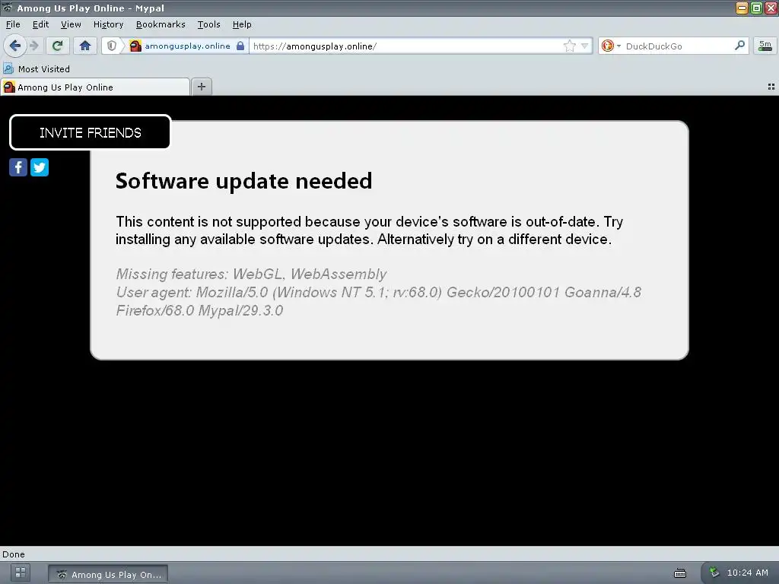This screenshot has width=779, height=584.
Task: Click the Forward navigation arrow
Action: pos(34,46)
